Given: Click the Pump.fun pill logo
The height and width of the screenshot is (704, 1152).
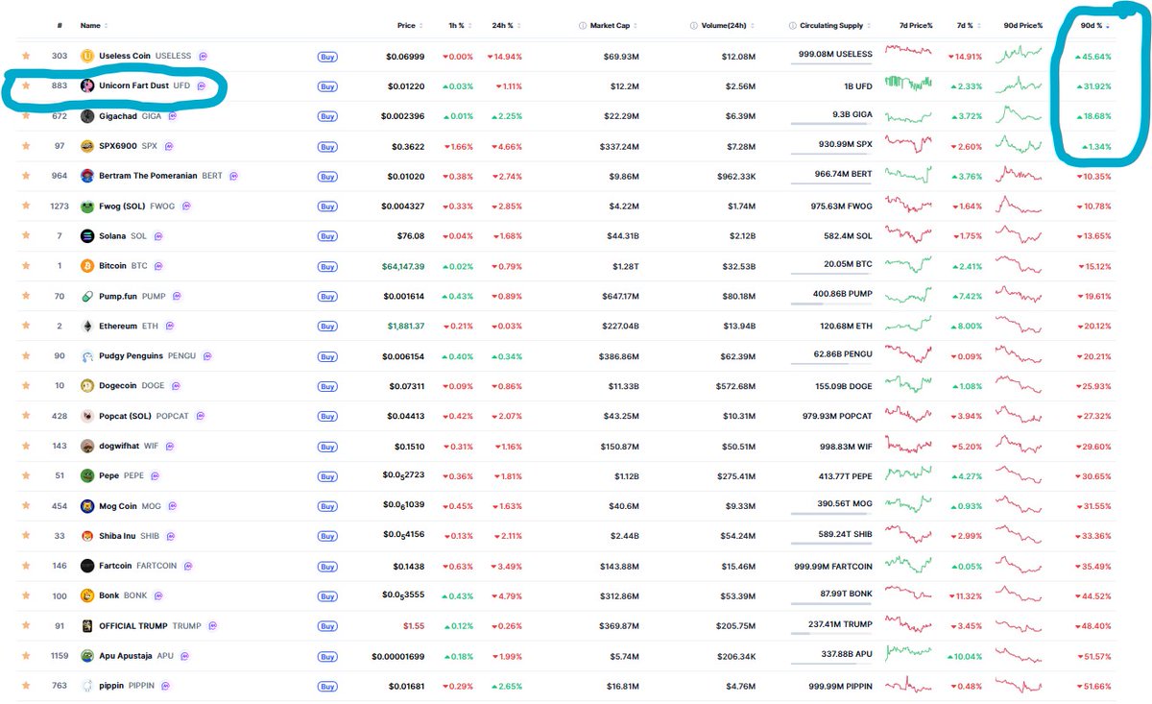Looking at the screenshot, I should pyautogui.click(x=87, y=297).
